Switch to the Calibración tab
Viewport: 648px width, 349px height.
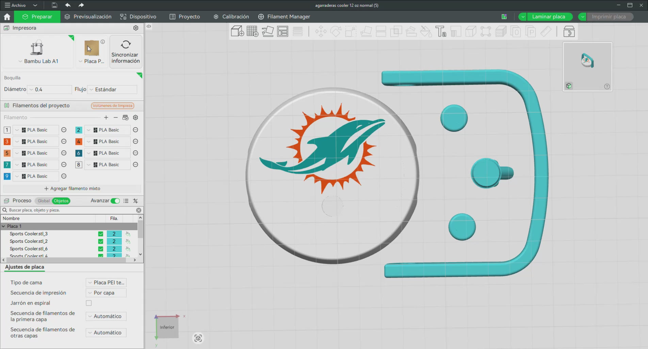click(x=231, y=17)
